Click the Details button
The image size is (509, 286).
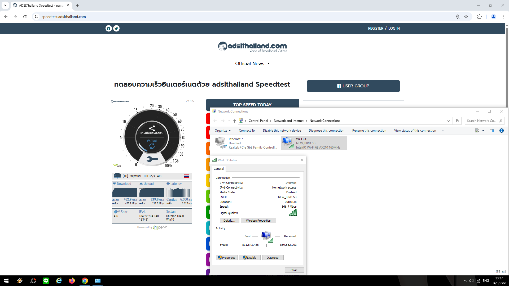pos(229,221)
